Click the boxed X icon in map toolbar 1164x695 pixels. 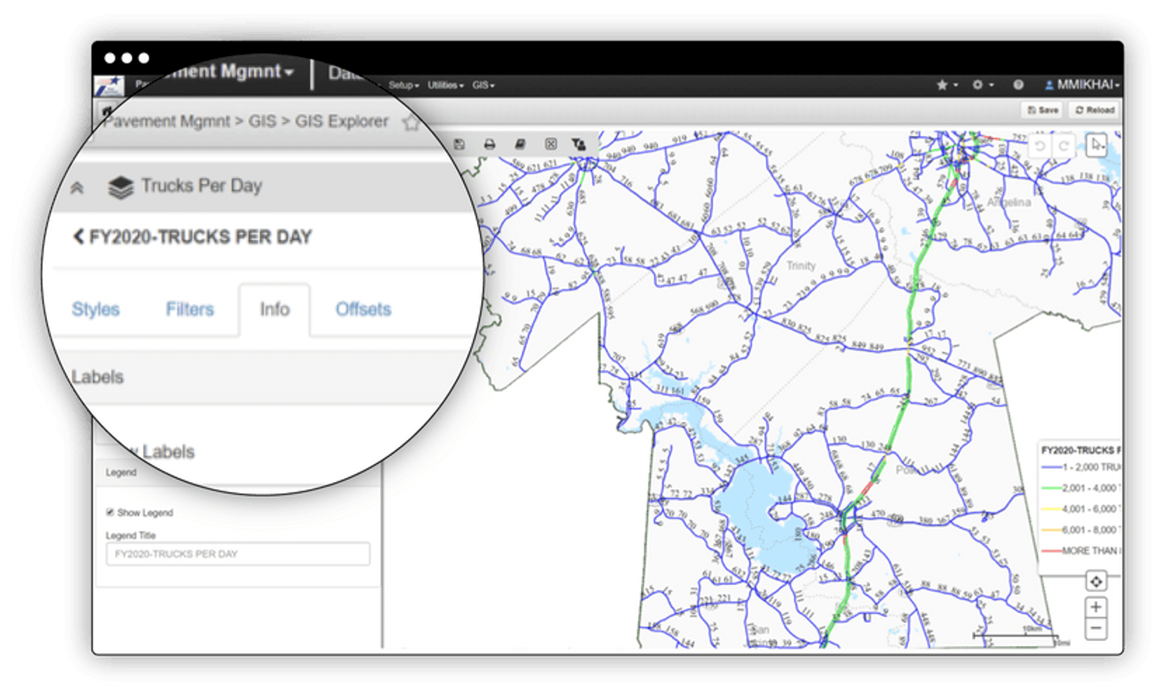551,144
